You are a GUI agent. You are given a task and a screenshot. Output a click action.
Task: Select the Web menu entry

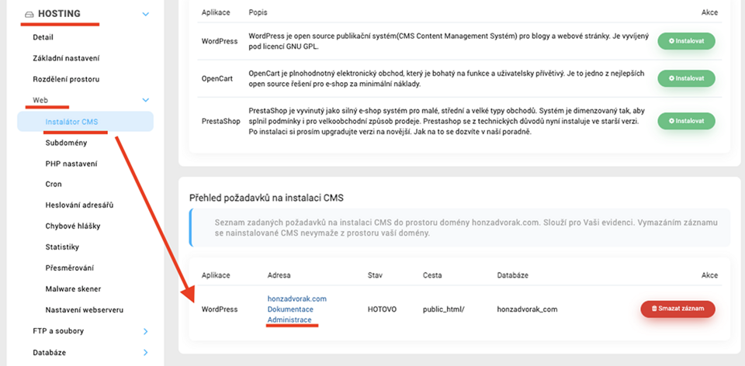tap(40, 100)
